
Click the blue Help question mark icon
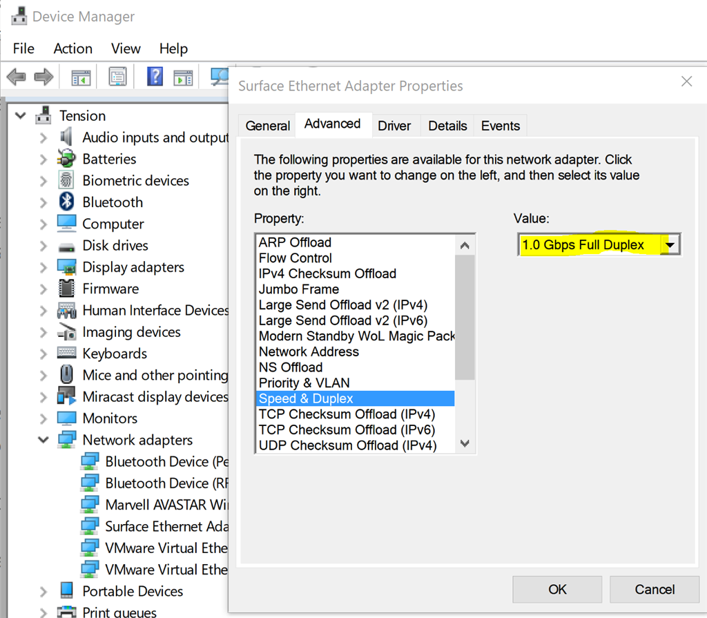(x=155, y=77)
